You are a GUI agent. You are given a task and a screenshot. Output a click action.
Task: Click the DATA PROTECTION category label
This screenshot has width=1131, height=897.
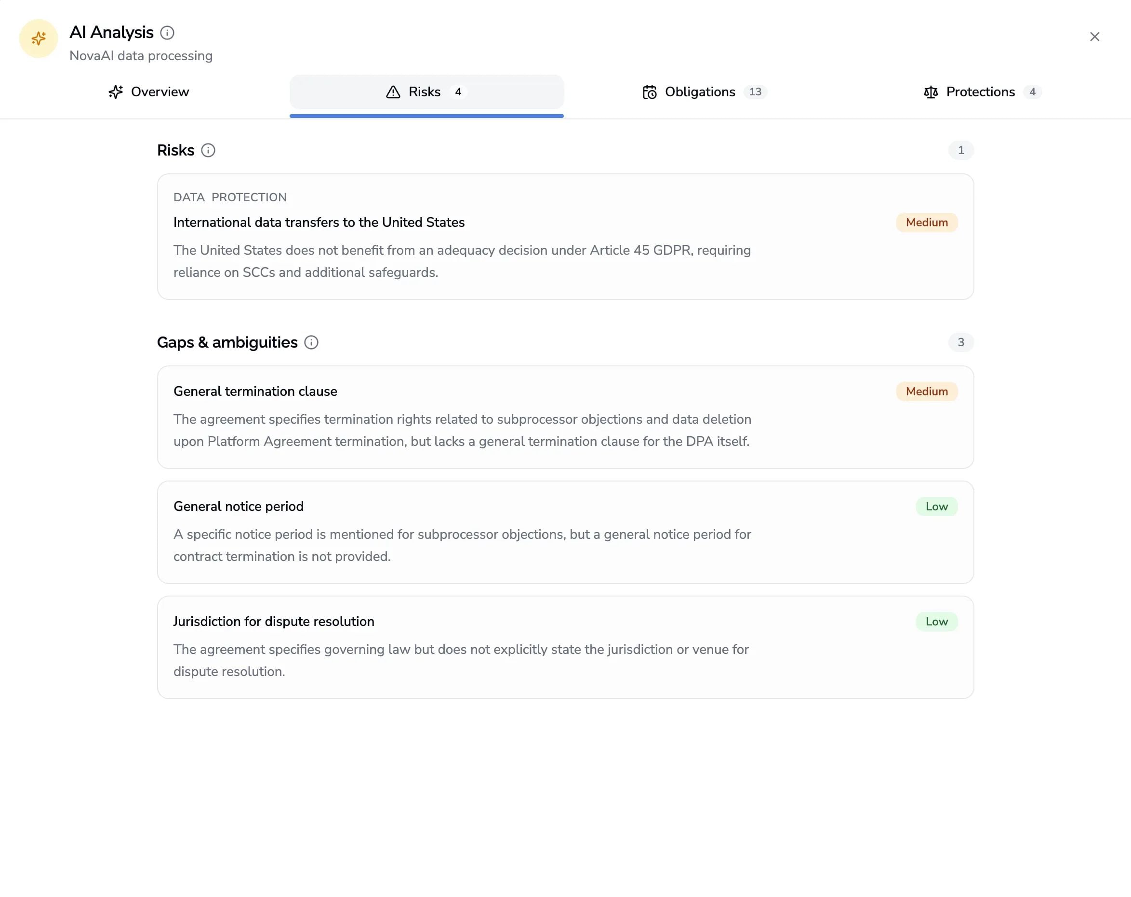pyautogui.click(x=230, y=197)
